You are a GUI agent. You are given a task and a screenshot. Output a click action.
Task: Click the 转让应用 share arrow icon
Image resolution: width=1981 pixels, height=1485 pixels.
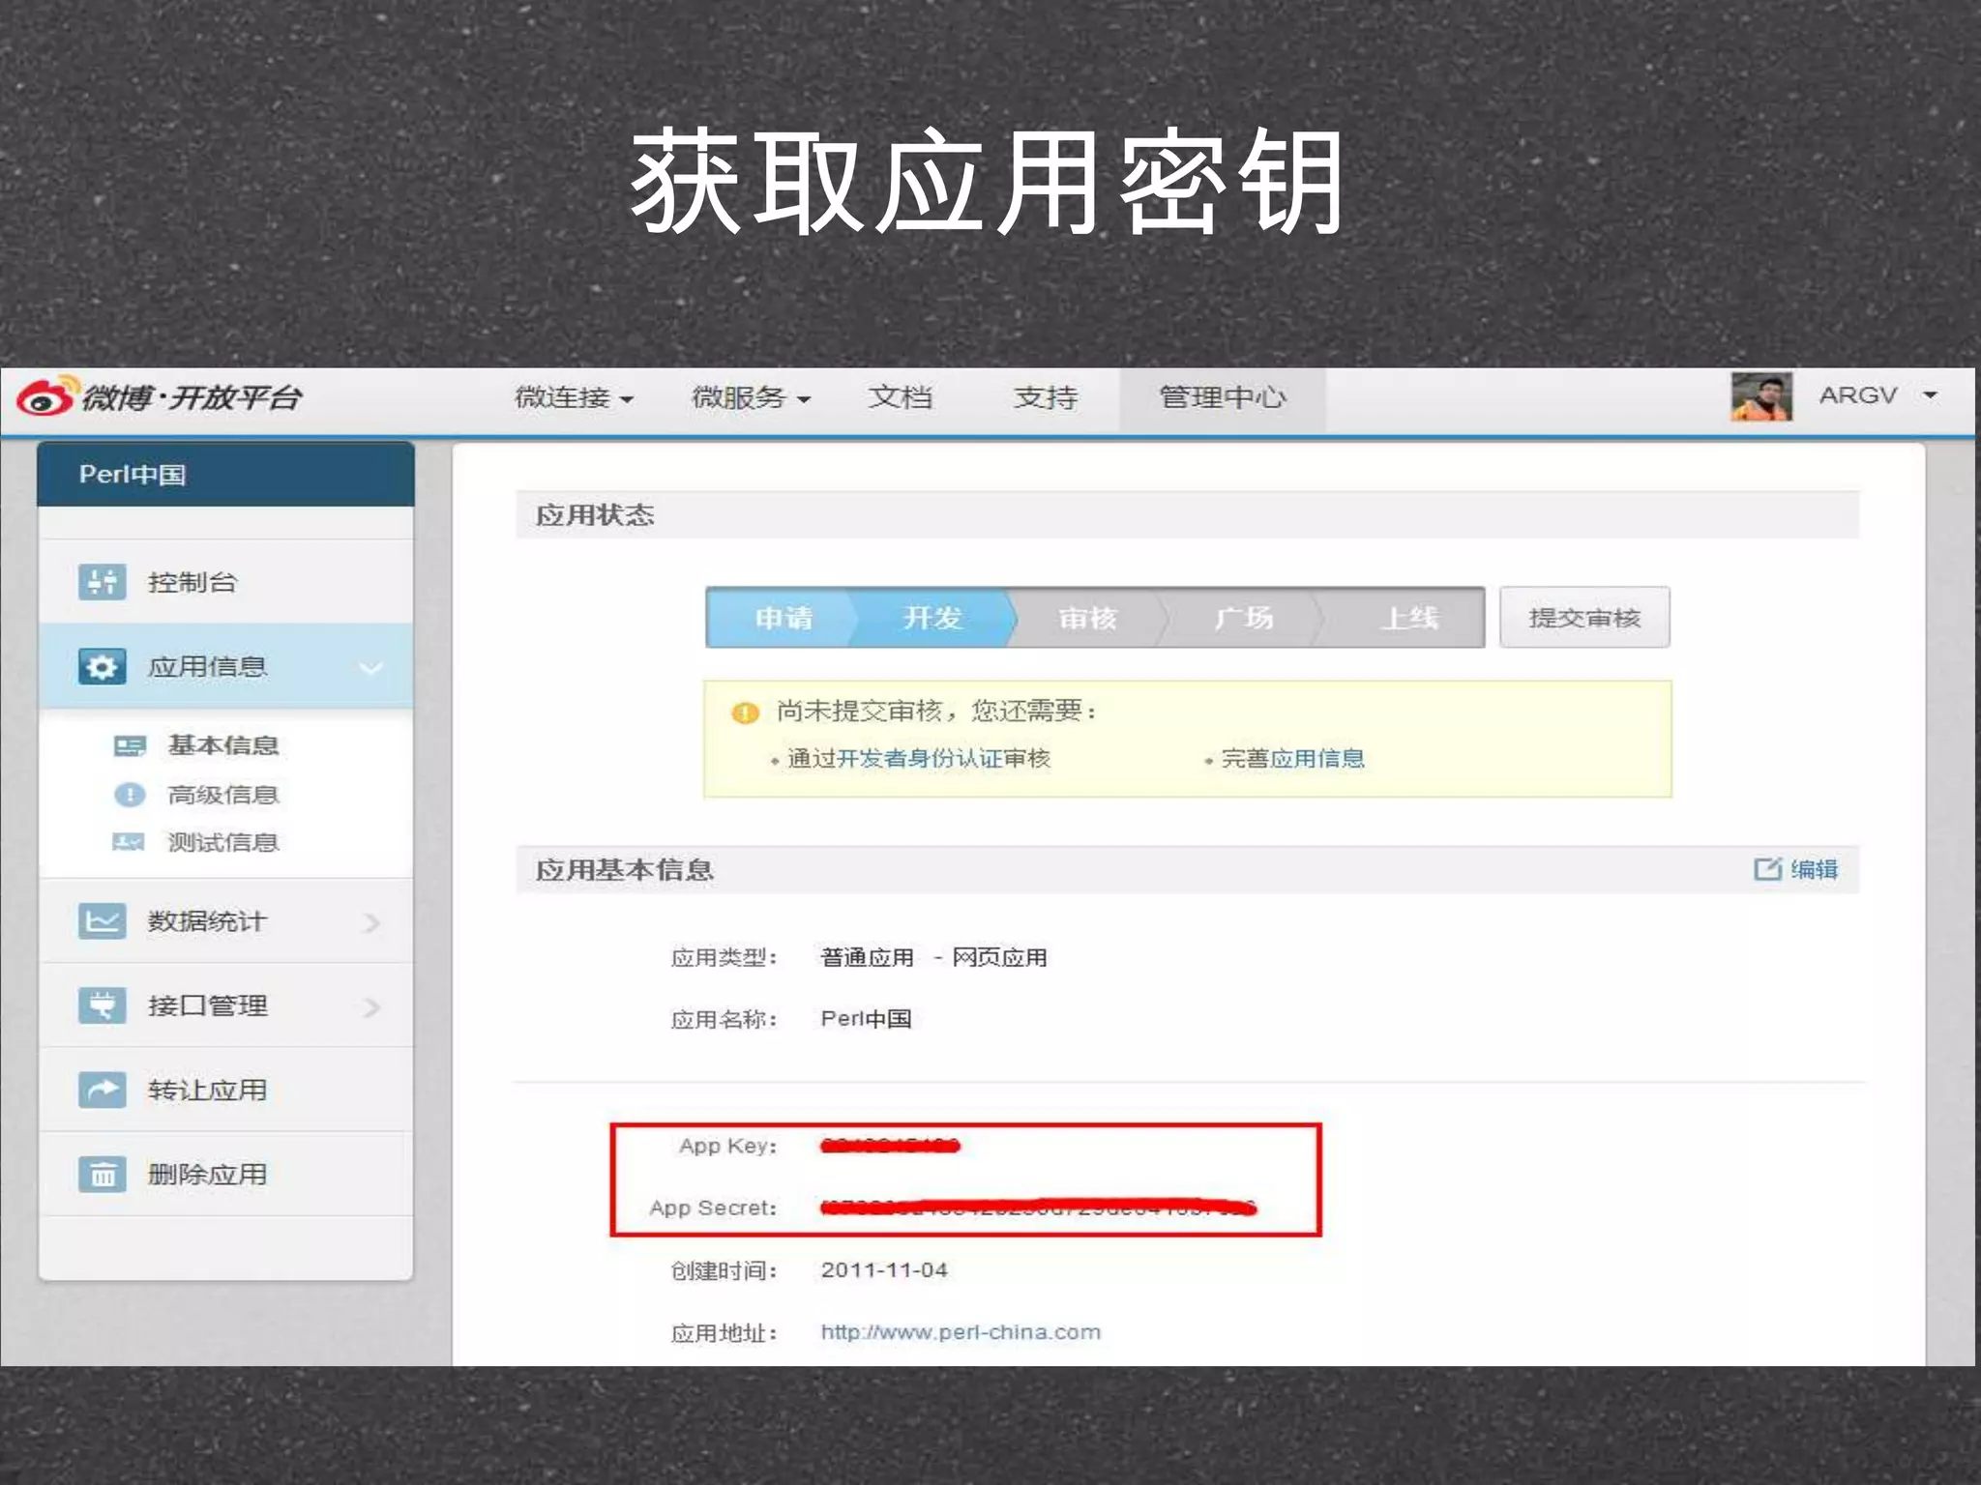pyautogui.click(x=102, y=1090)
